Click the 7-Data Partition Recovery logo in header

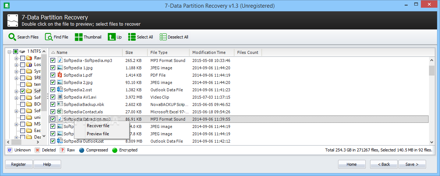pos(13,20)
